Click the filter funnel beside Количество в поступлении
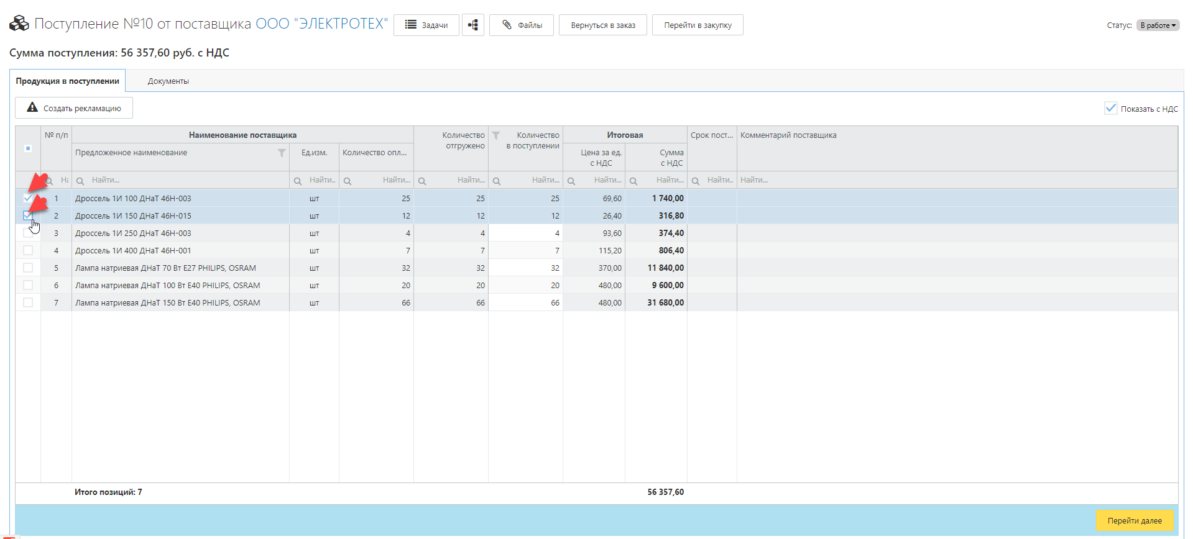 [x=496, y=135]
